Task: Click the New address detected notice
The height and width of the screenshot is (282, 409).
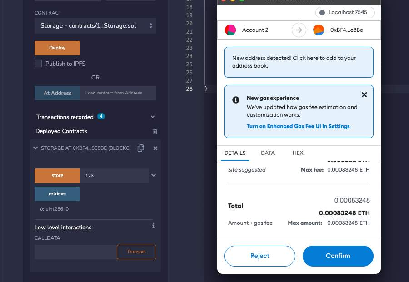Action: click(x=299, y=62)
